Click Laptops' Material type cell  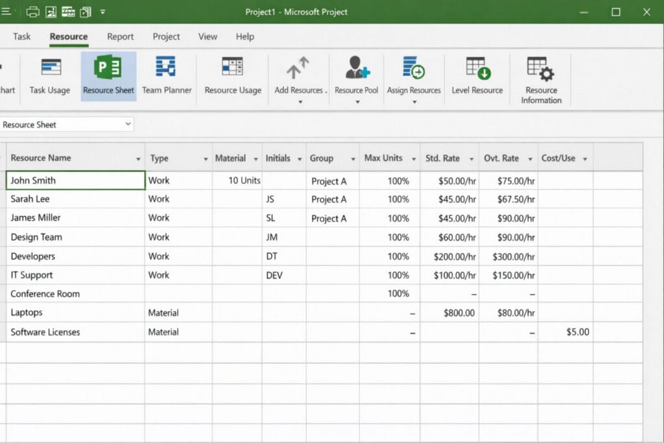(x=178, y=313)
